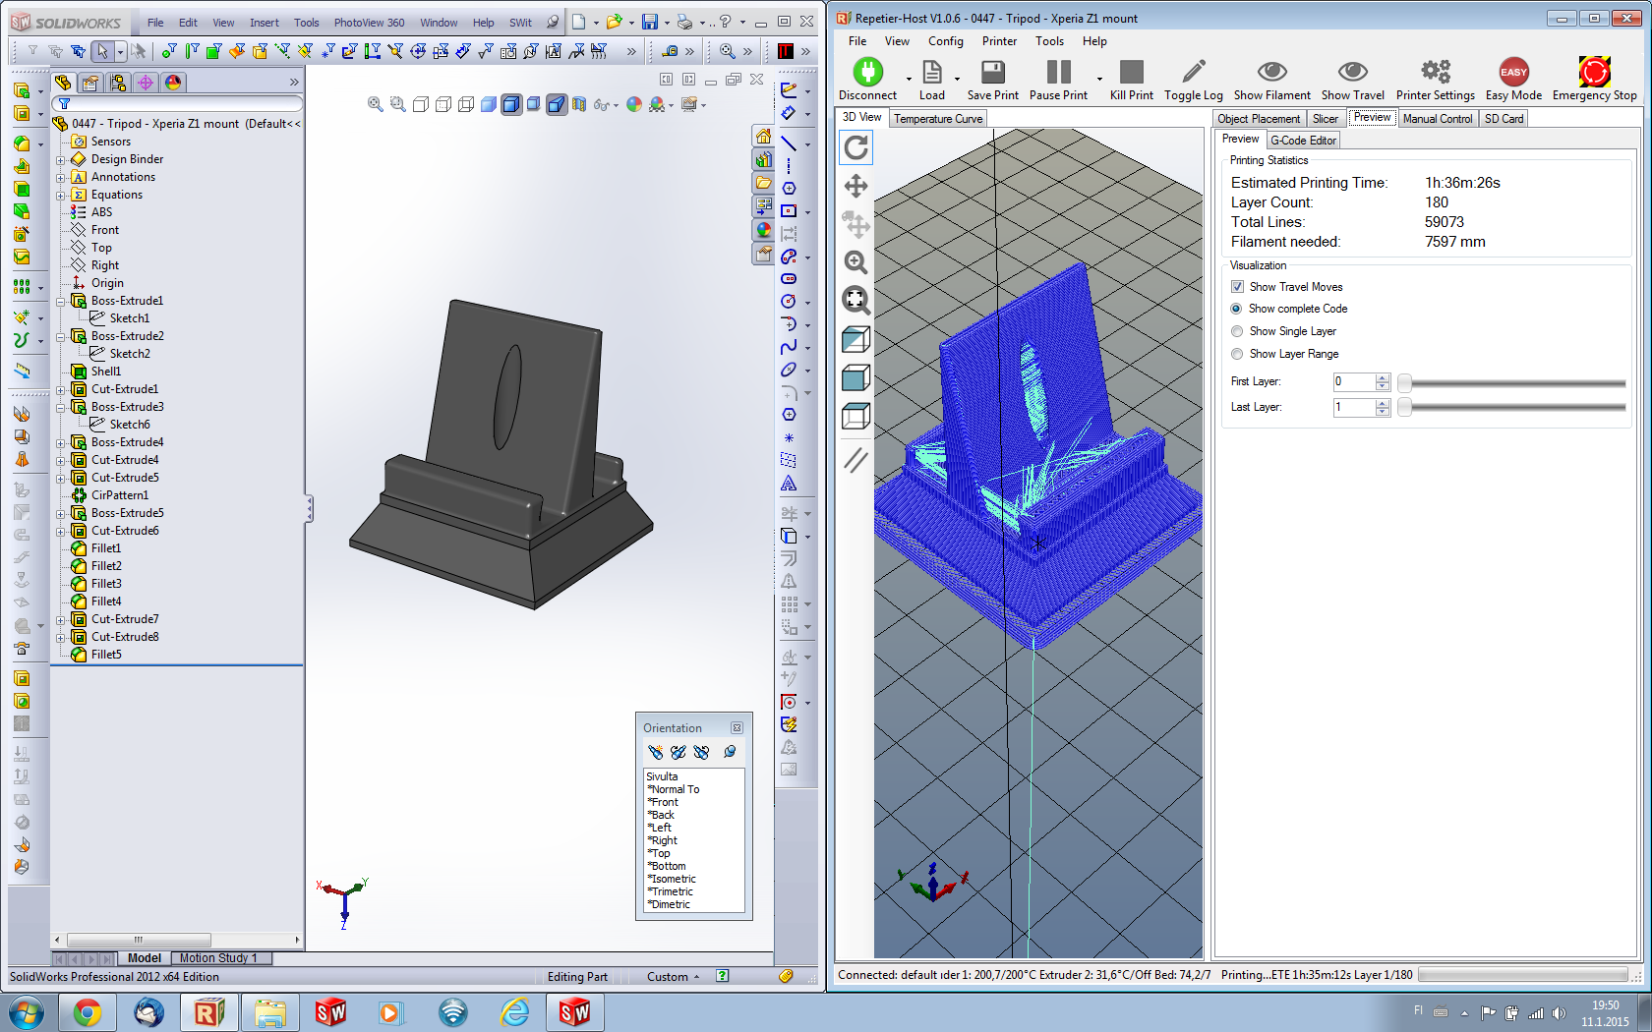The height and width of the screenshot is (1032, 1652).
Task: Toggle Show Filament eye icon
Action: [1272, 72]
